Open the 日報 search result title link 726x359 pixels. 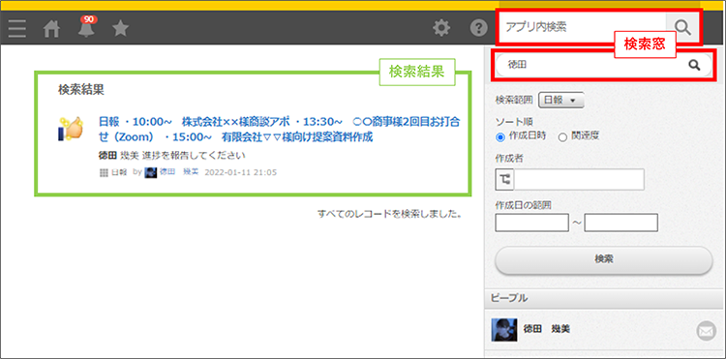[279, 130]
